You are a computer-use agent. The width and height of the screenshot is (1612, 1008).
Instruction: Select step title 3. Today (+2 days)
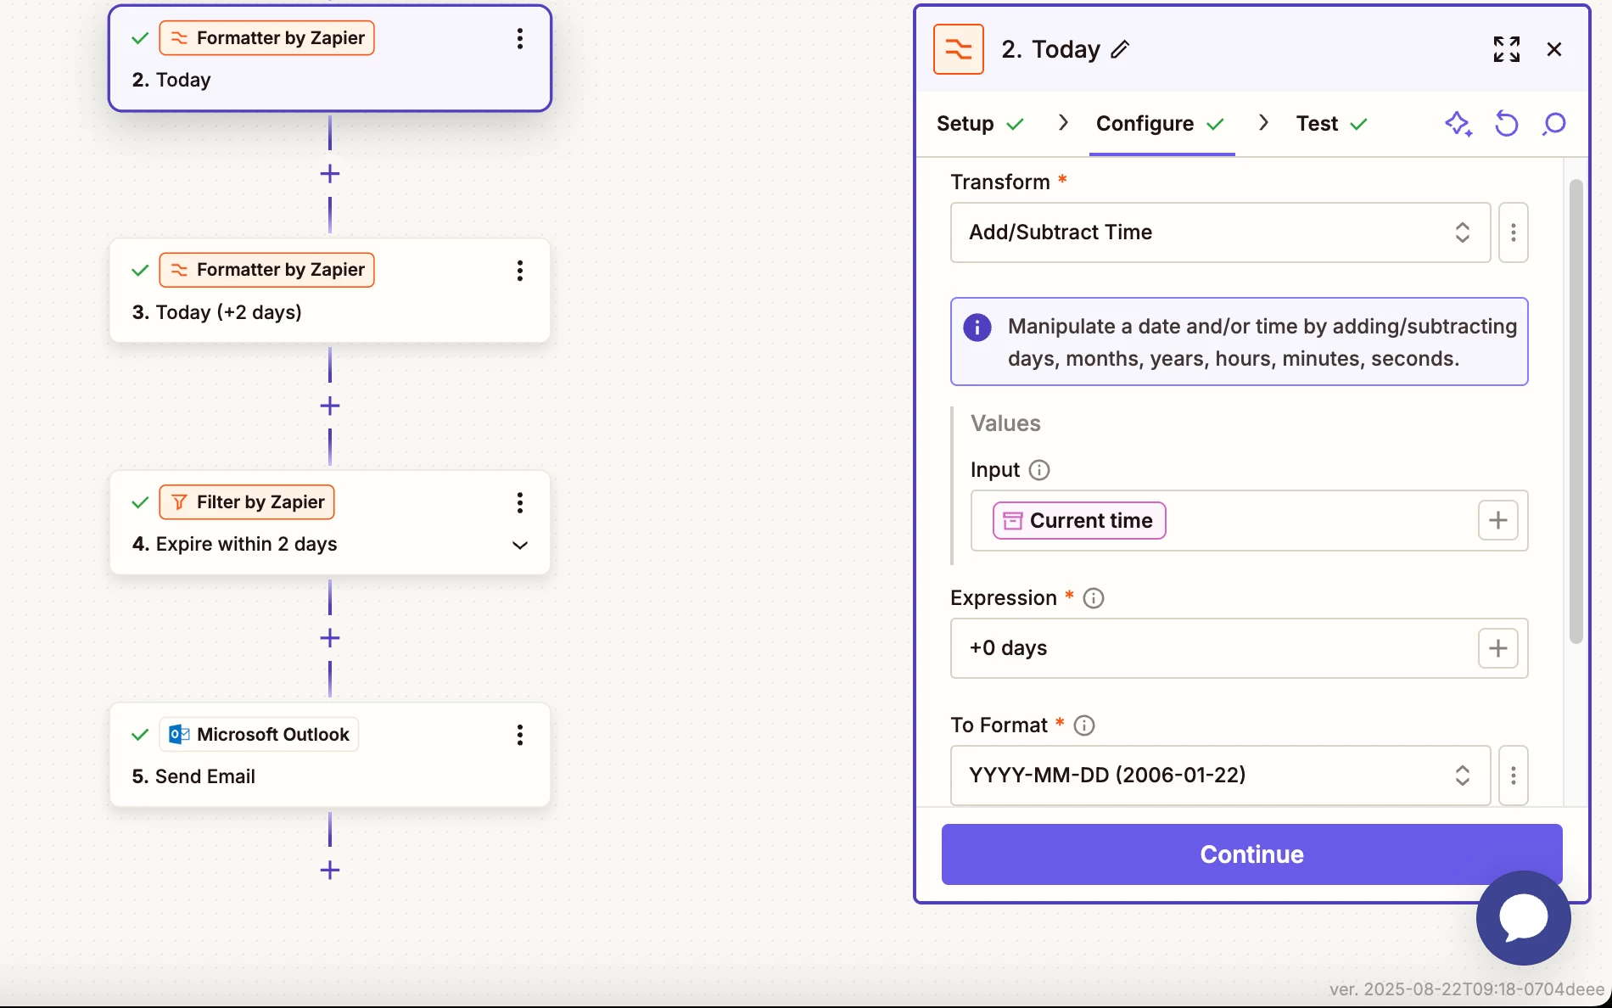[217, 312]
